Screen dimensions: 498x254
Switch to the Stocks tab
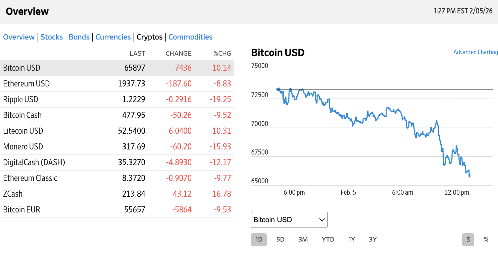tap(52, 37)
